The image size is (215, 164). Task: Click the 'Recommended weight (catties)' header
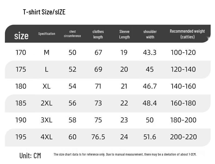187,34
